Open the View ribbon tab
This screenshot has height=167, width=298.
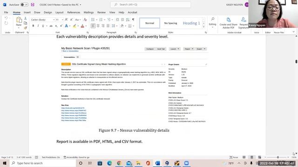pyautogui.click(x=112, y=13)
